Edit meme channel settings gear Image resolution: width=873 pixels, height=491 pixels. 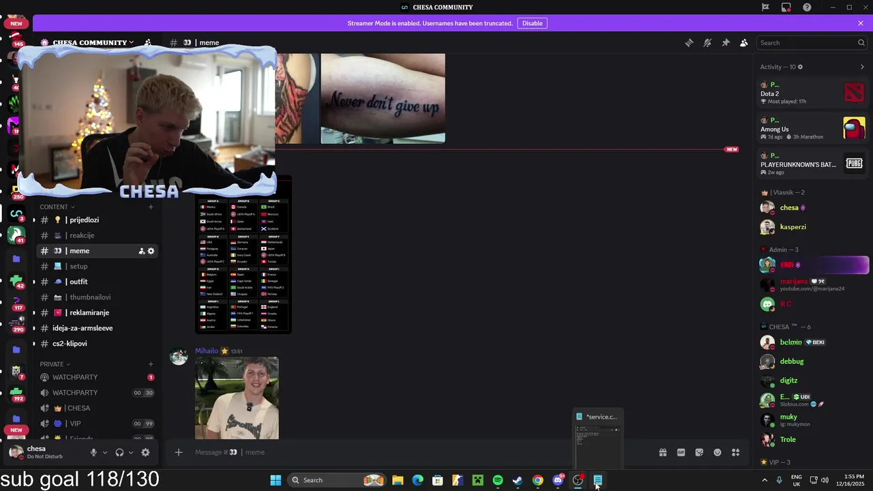point(151,251)
